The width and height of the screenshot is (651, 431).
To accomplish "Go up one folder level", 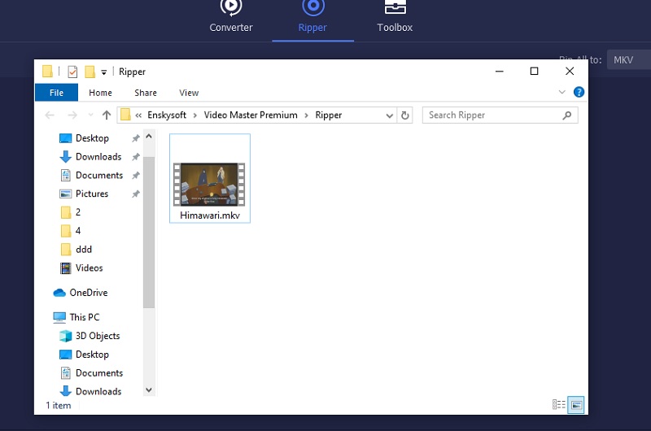I will click(107, 115).
